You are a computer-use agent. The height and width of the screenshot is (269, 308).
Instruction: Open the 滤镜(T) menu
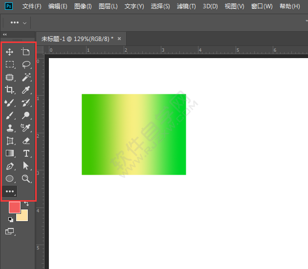[x=186, y=6]
